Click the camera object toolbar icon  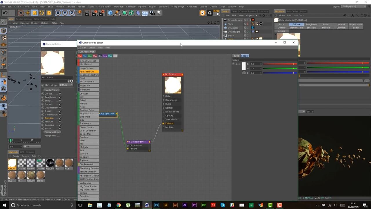[x=152, y=13]
